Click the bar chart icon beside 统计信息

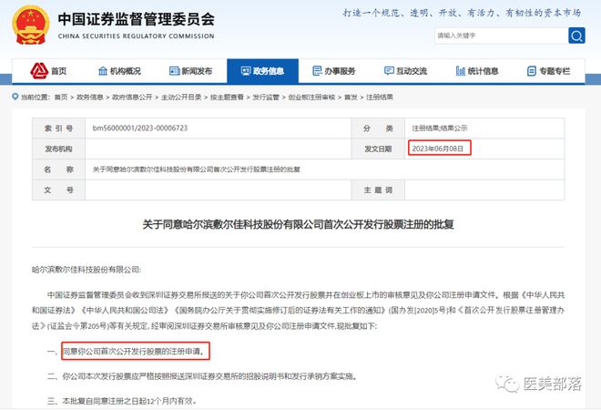(x=461, y=71)
